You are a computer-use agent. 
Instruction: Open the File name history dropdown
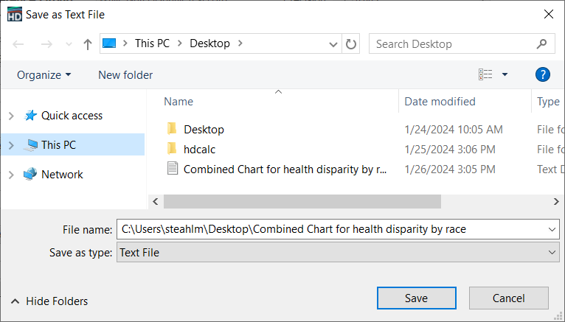pyautogui.click(x=553, y=230)
